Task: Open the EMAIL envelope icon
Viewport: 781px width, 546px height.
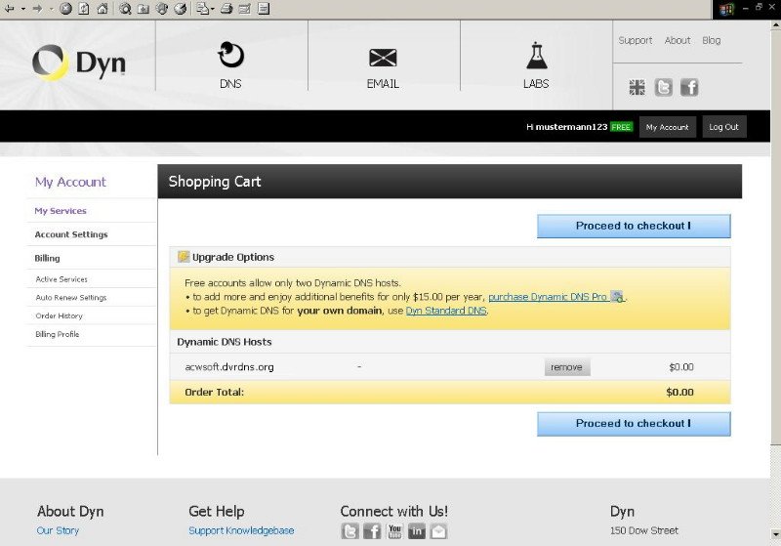Action: pyautogui.click(x=383, y=57)
